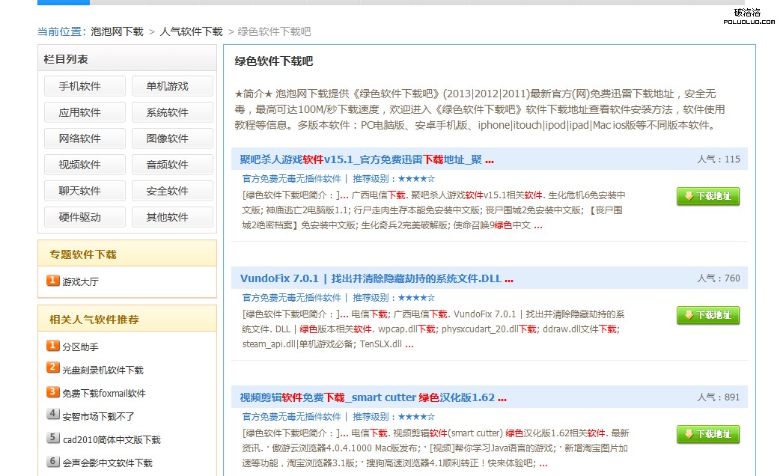
Task: Click the smart cutter green download button
Action: click(707, 434)
